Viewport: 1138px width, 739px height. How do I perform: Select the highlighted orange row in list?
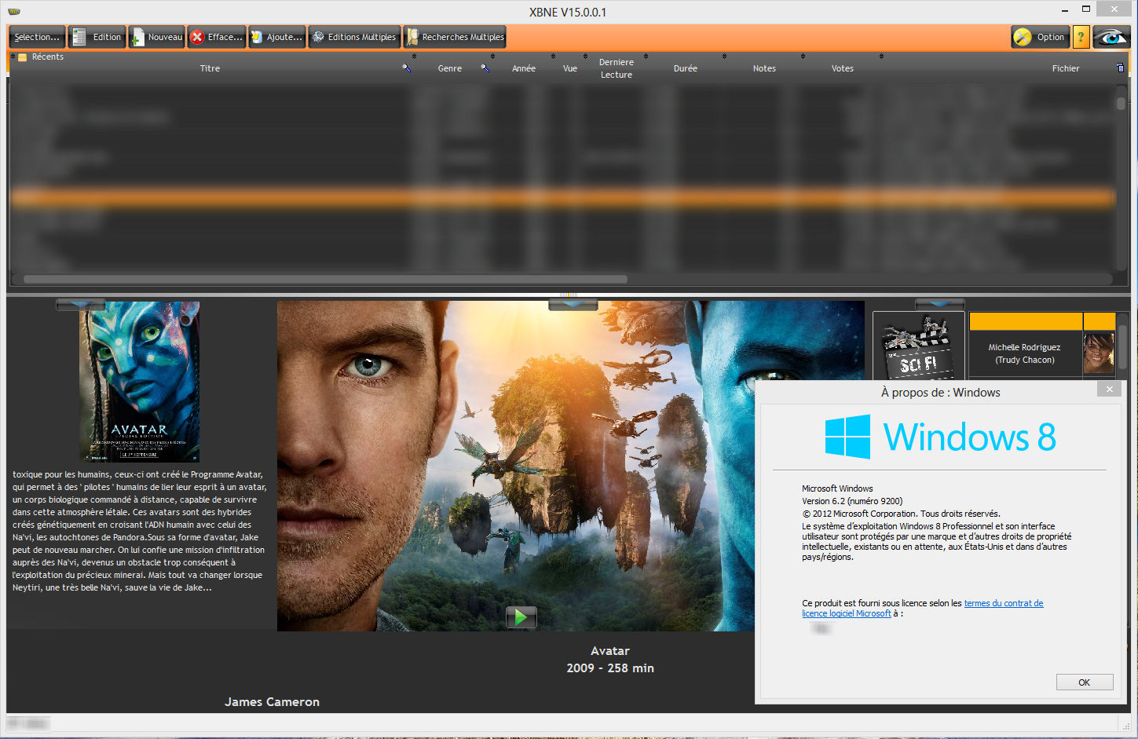pos(563,197)
